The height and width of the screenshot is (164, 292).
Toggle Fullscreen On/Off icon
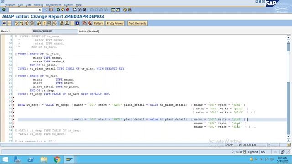coord(72,23)
